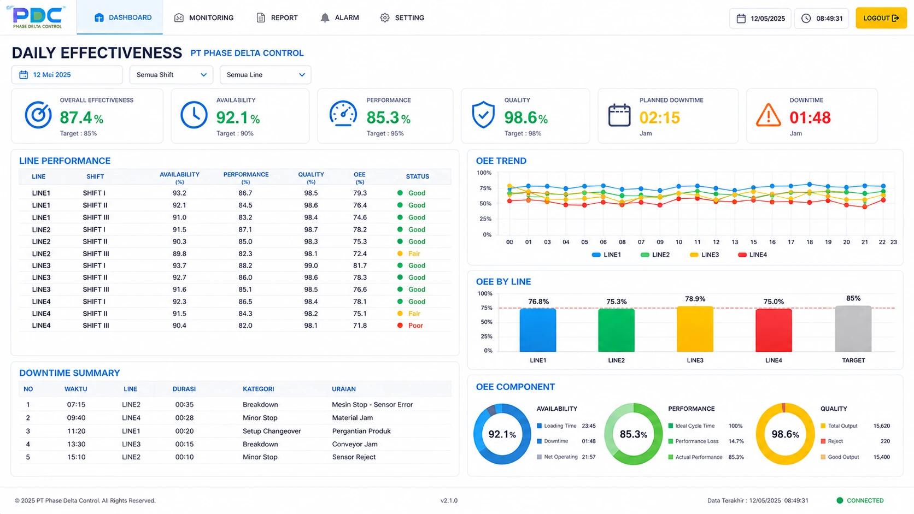Image resolution: width=914 pixels, height=514 pixels.
Task: Click the OEE (%) column header
Action: 360,178
